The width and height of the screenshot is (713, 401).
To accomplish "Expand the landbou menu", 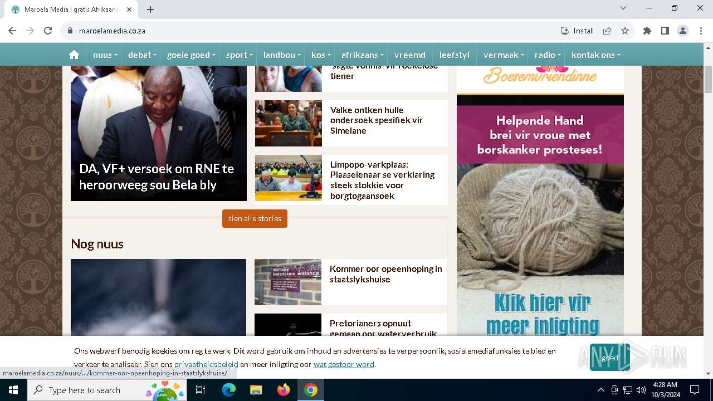I will click(282, 55).
